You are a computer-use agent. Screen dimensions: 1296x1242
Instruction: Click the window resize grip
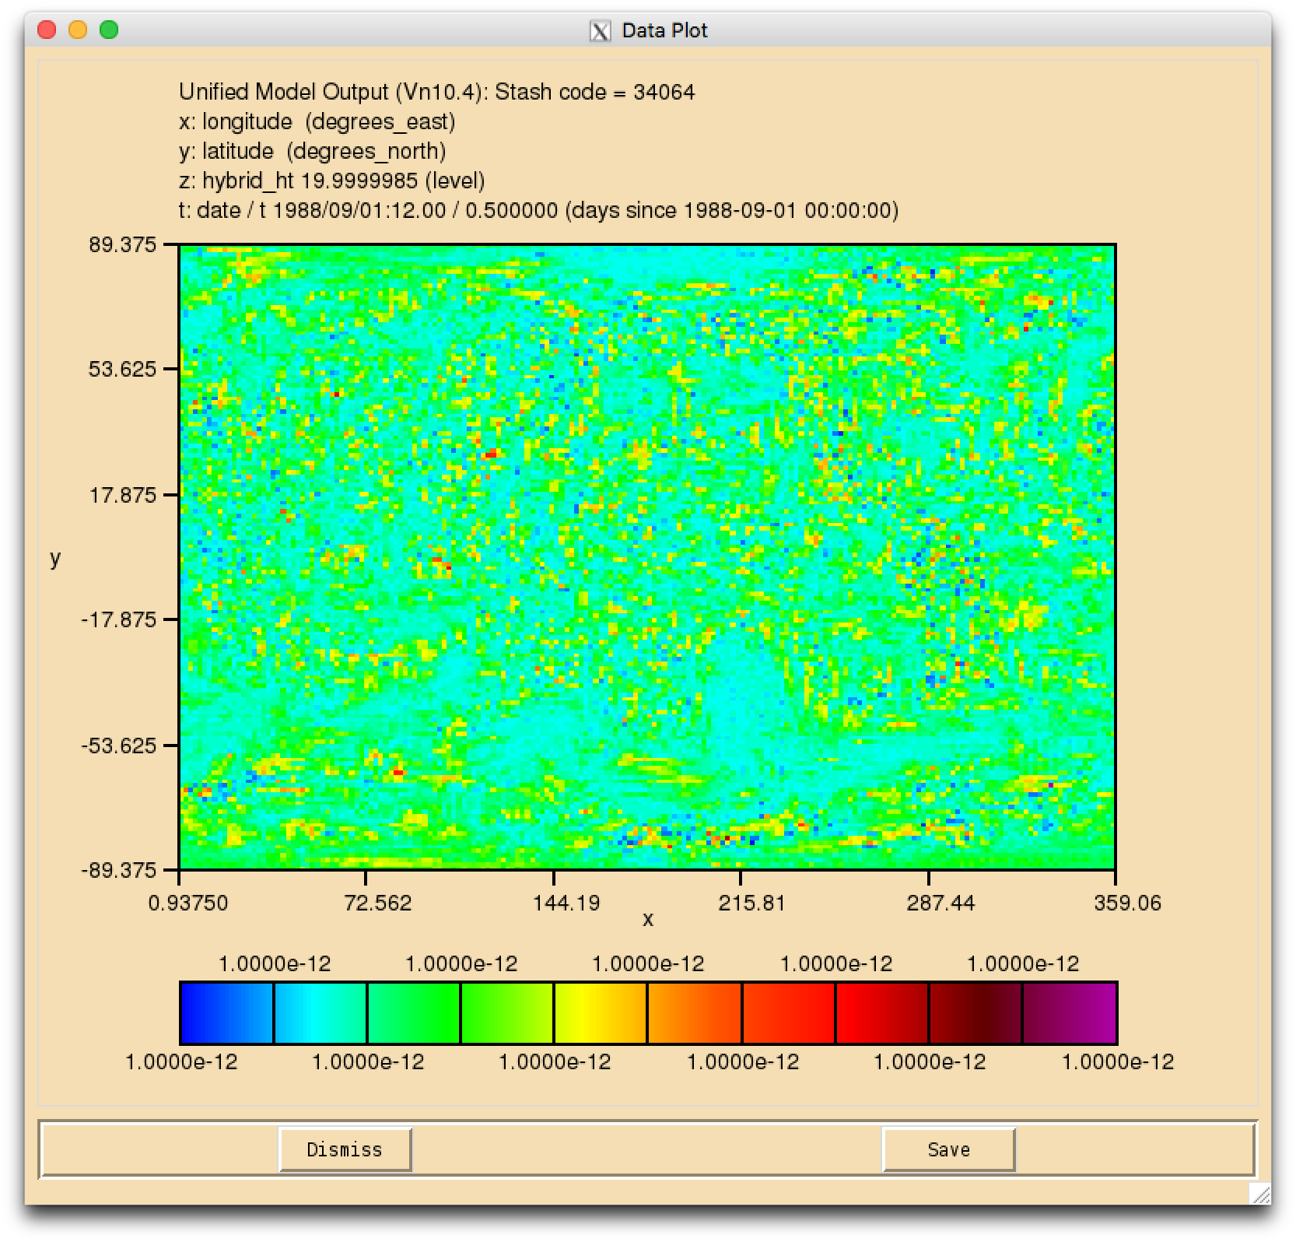(x=1259, y=1194)
